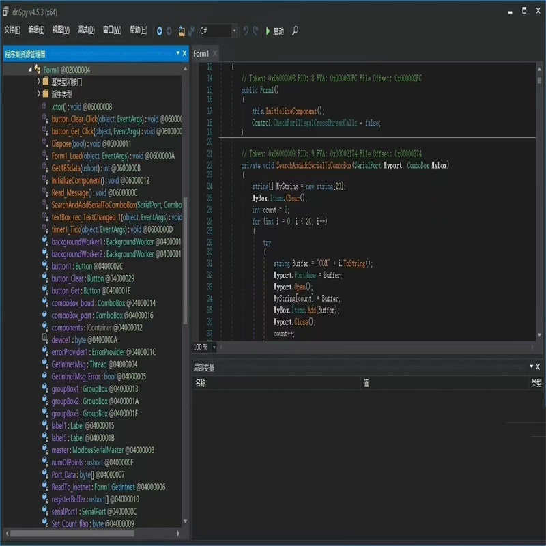Click the undo icon in toolbar
This screenshot has width=546, height=546.
(x=246, y=31)
